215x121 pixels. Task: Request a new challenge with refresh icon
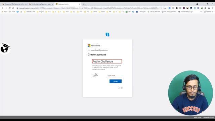coord(119,88)
